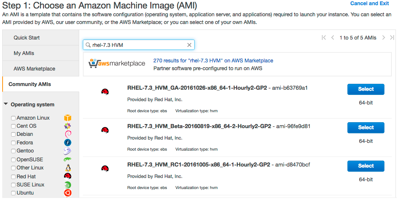The width and height of the screenshot is (397, 199).
Task: Focus the AMI search input field
Action: pos(137,45)
